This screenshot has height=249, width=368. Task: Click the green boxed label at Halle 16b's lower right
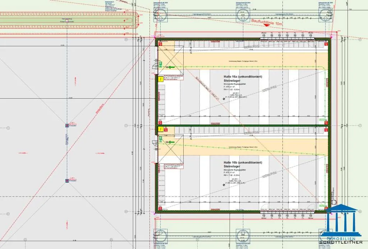(322, 206)
